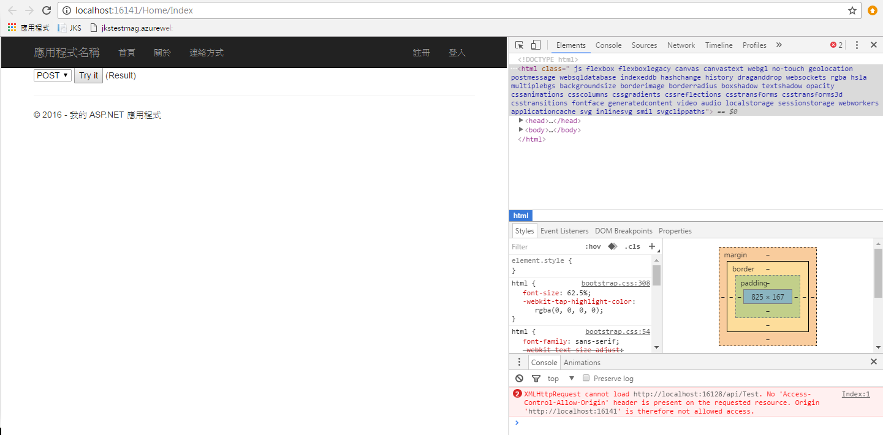Open the bootstrap.css:308 source link
The image size is (883, 435).
pos(616,283)
